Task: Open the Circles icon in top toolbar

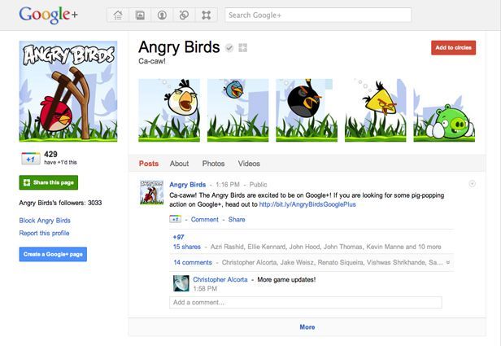Action: click(184, 15)
